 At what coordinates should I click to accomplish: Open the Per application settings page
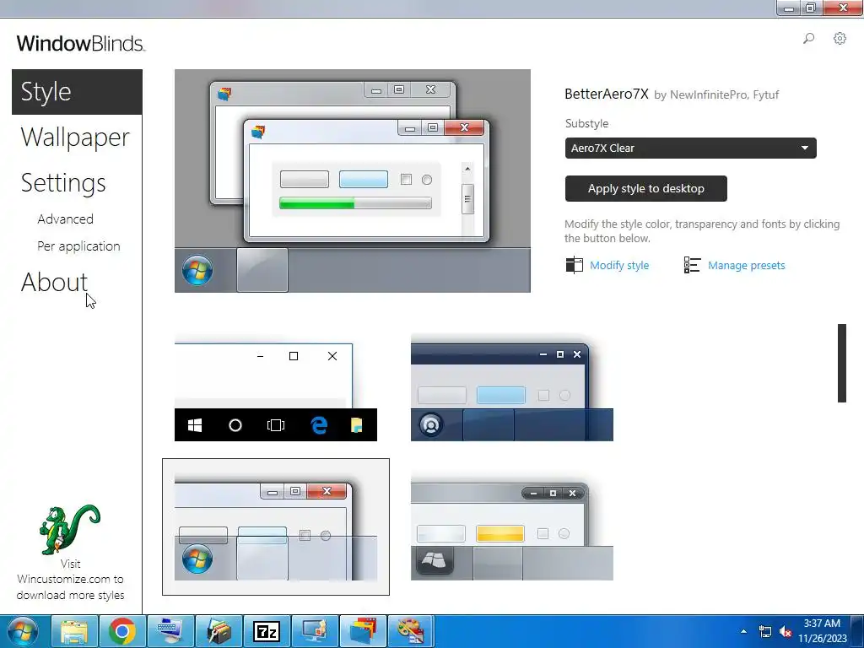(x=78, y=246)
